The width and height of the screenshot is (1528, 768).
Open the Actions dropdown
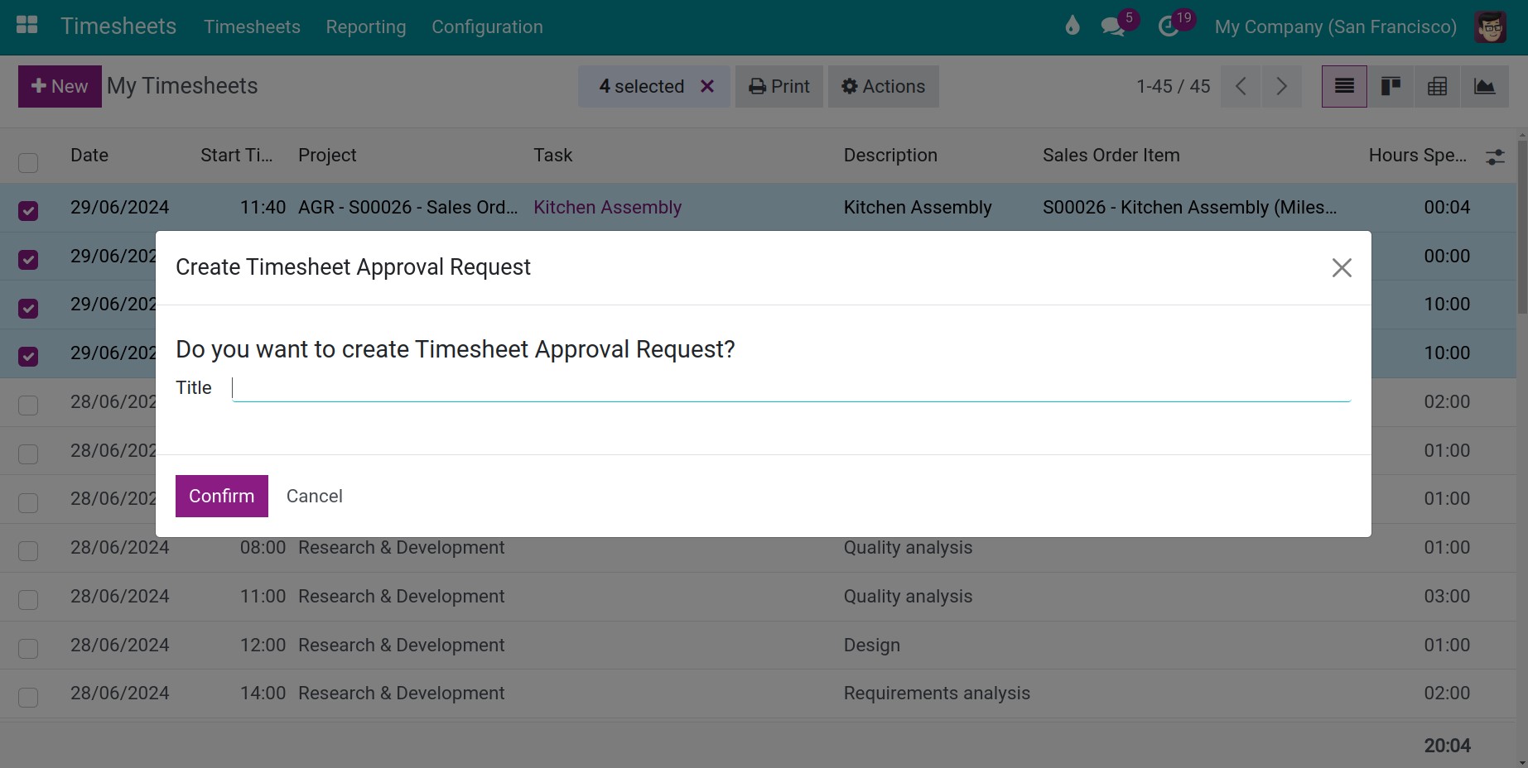pos(883,86)
